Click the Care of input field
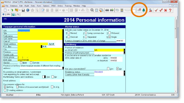 (x=40, y=41)
